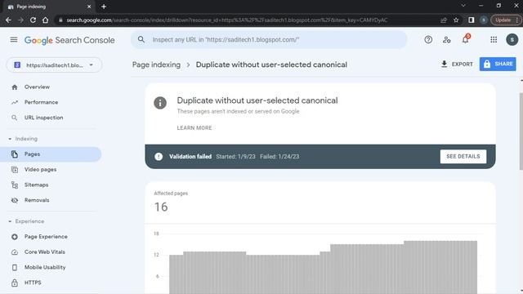The image size is (523, 294).
Task: Click the Page indexing breadcrumb link
Action: pos(156,65)
